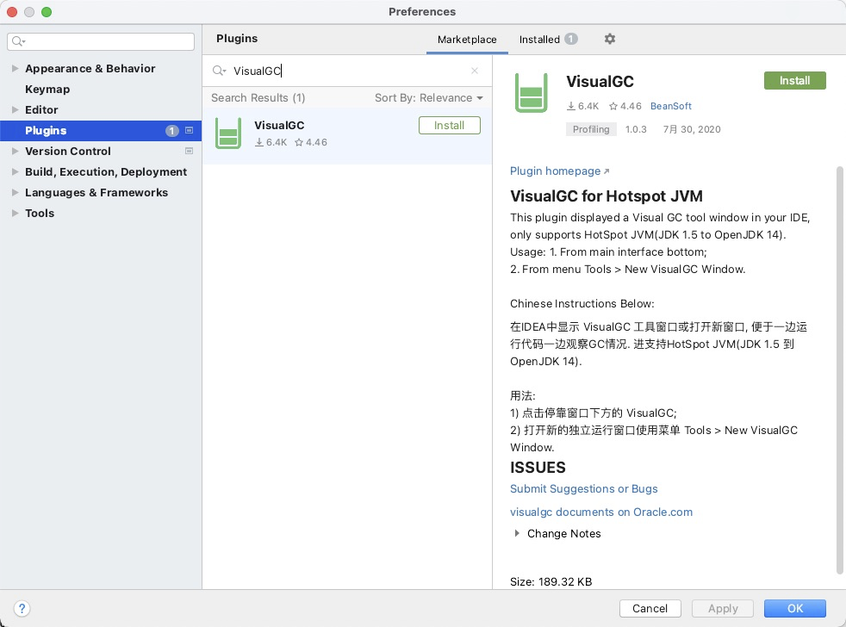Focus the plugin search field with VisualGC
The width and height of the screenshot is (846, 627).
347,71
